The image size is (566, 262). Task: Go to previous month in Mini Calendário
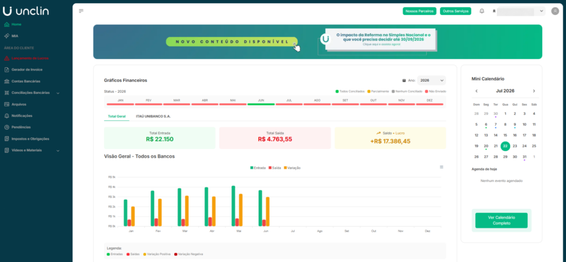pos(476,91)
